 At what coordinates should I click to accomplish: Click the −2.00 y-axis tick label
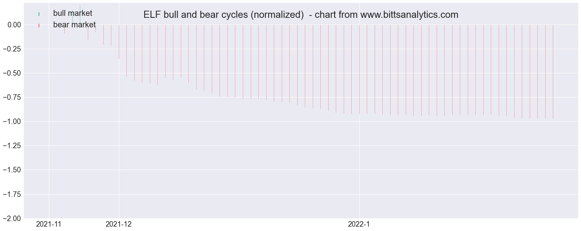pos(12,218)
